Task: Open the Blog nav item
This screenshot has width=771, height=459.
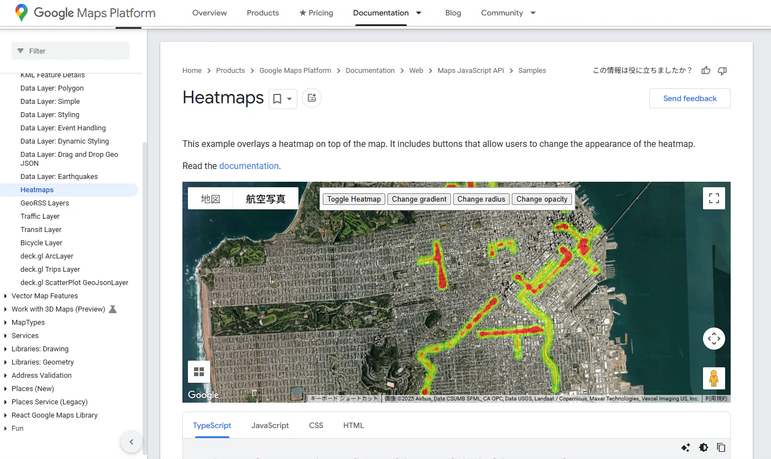Action: [x=453, y=13]
